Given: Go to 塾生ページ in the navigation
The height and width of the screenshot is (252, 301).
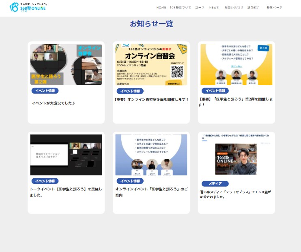Looking at the screenshot, I should (x=274, y=7).
